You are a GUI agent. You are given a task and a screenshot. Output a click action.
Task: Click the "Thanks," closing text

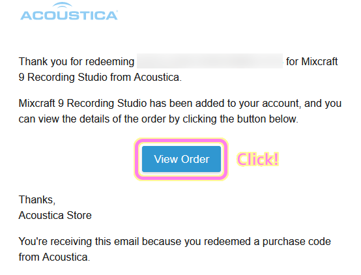pyautogui.click(x=37, y=199)
